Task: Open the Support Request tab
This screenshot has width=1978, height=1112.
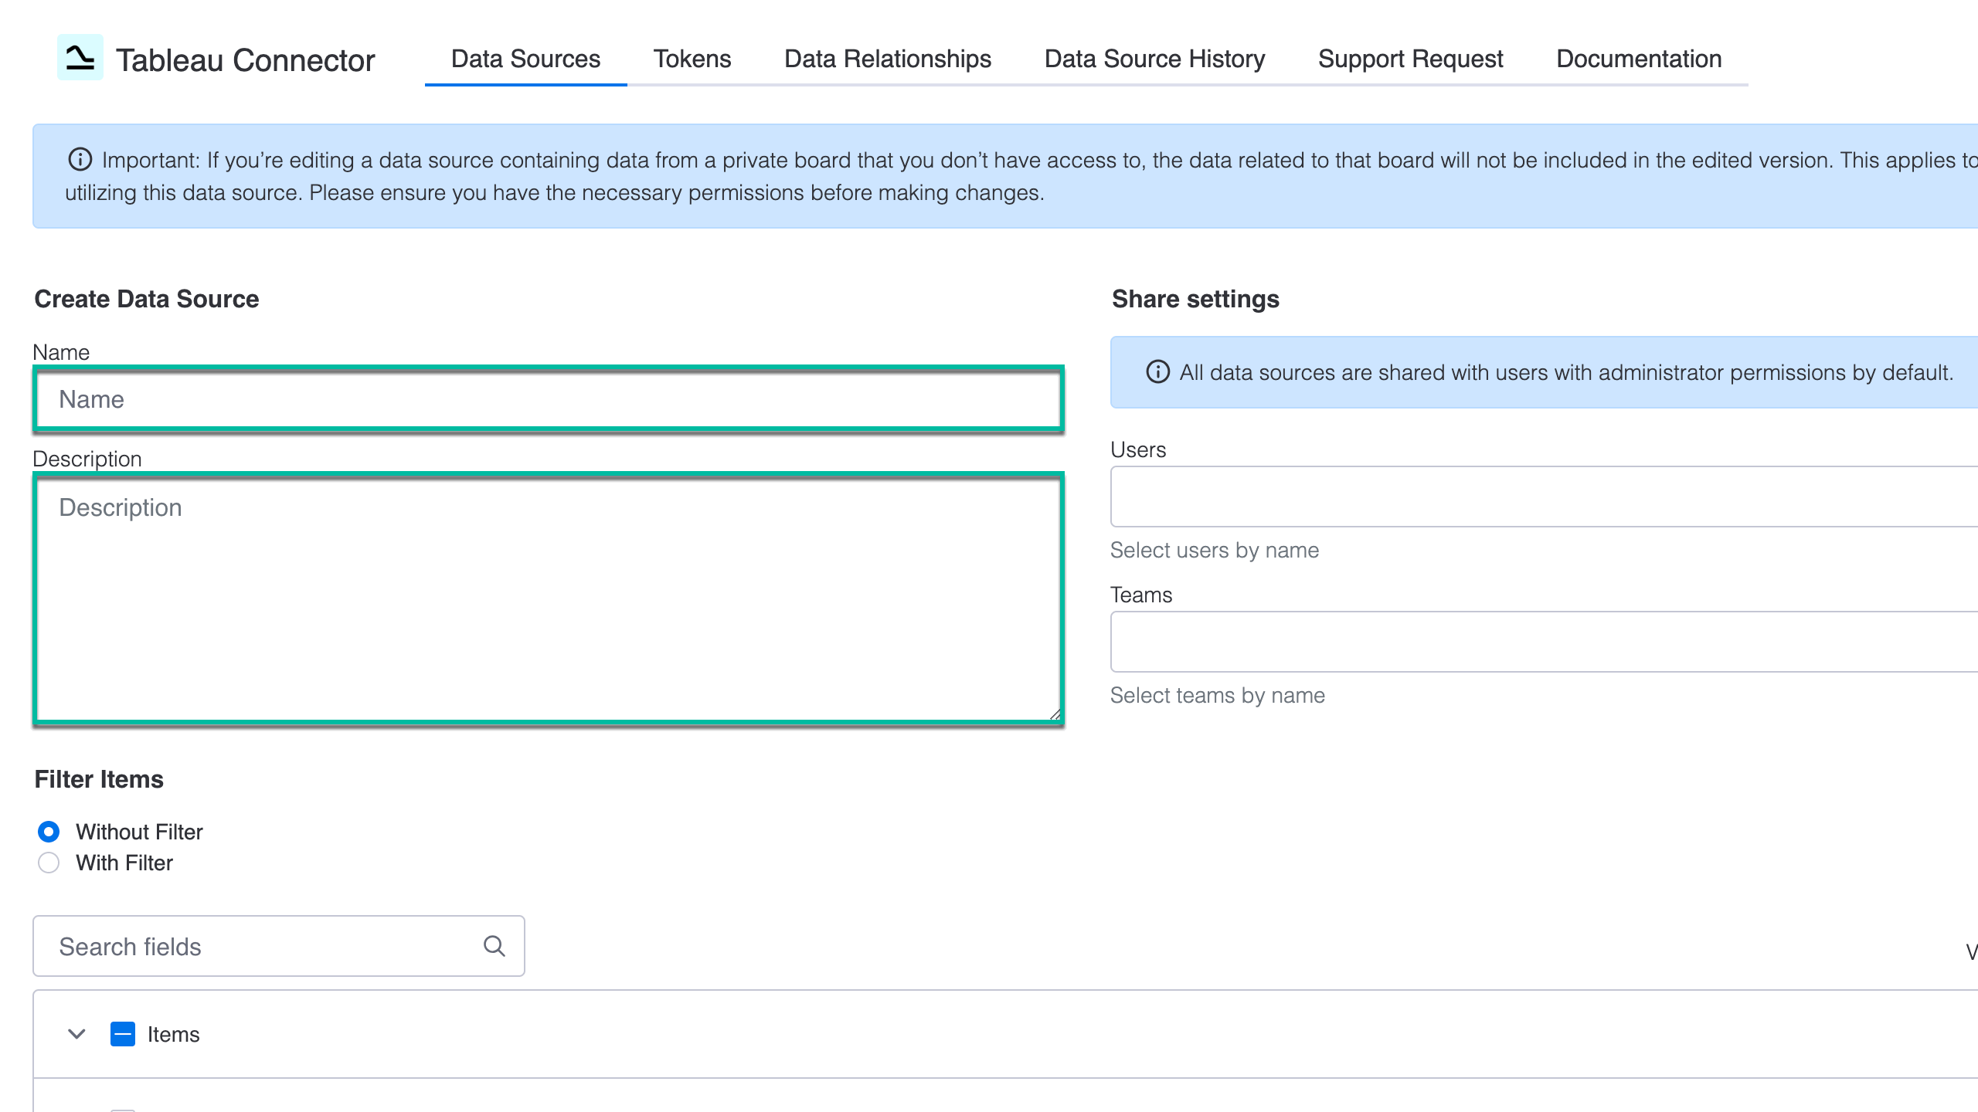Action: (1410, 59)
